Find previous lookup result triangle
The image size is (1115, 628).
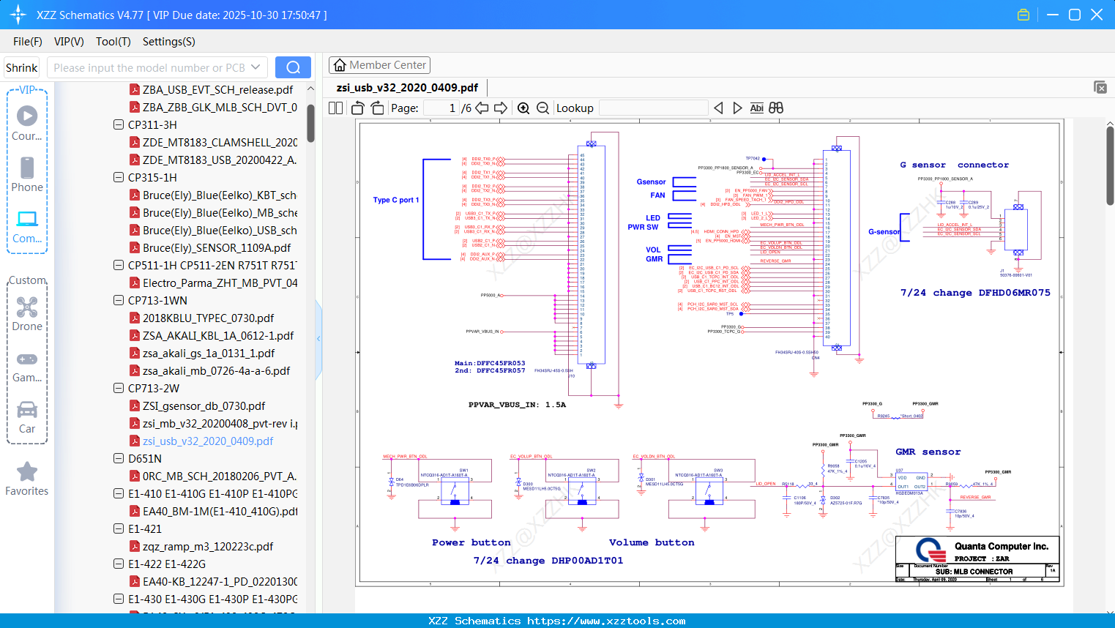[718, 108]
